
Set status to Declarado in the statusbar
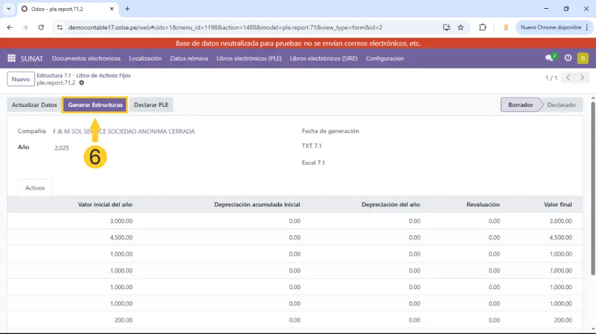point(561,105)
